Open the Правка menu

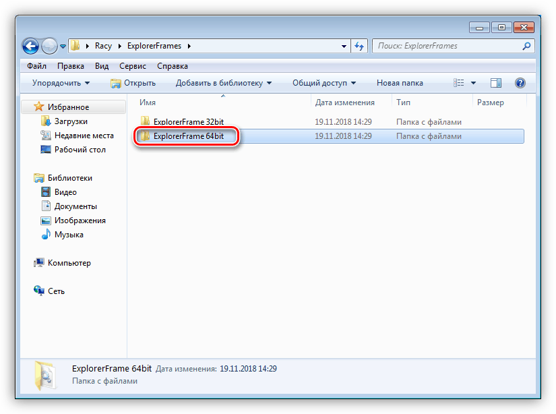coord(71,66)
